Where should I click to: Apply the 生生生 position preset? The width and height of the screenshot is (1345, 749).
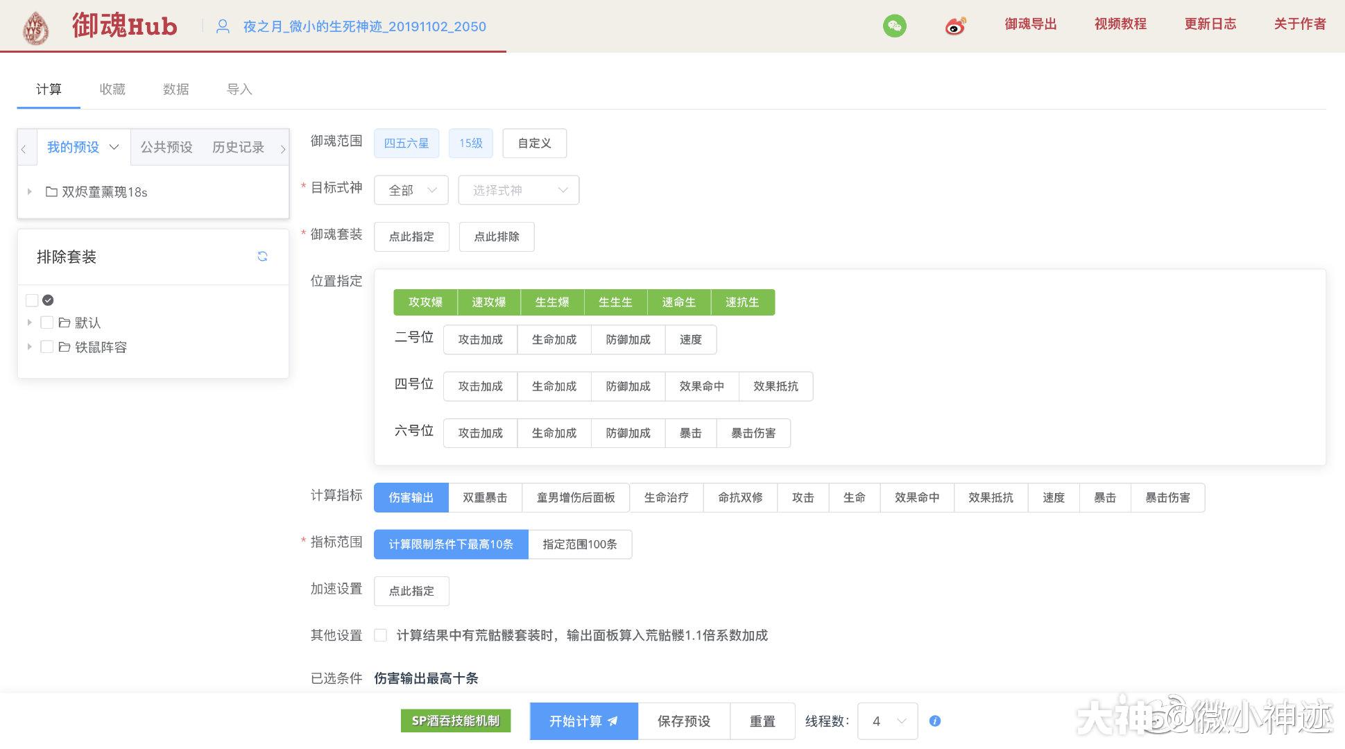point(615,302)
